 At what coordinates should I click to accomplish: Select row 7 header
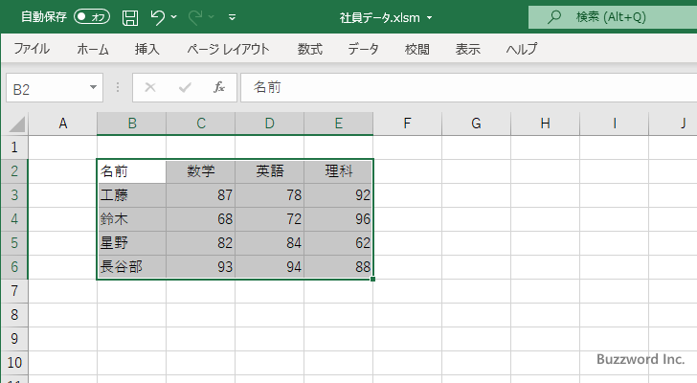coord(14,291)
